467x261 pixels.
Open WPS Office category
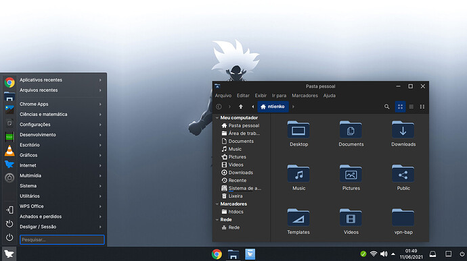click(61, 206)
